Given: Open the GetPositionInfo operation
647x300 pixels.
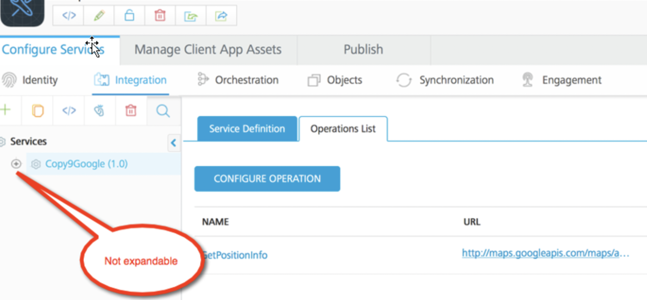Looking at the screenshot, I should pos(236,255).
